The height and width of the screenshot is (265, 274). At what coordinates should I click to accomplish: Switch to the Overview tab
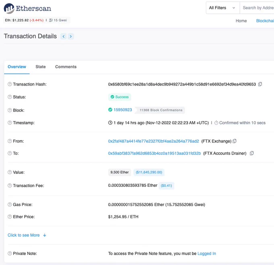[17, 67]
